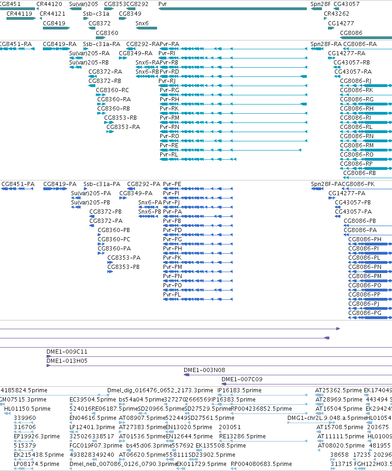Select EST label AT25362.5prime
Image resolution: width=392 pixels, height=471 pixels.
(x=338, y=390)
